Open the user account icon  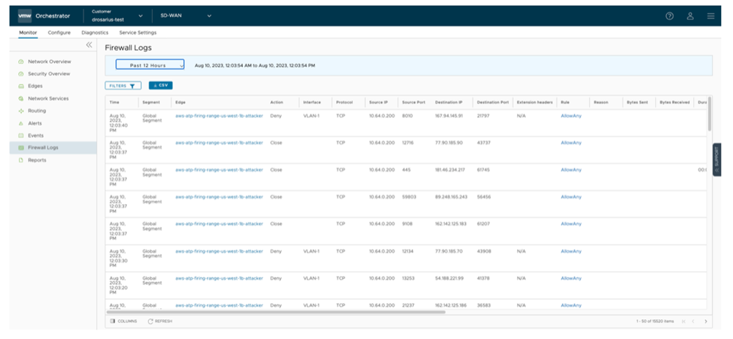[690, 16]
